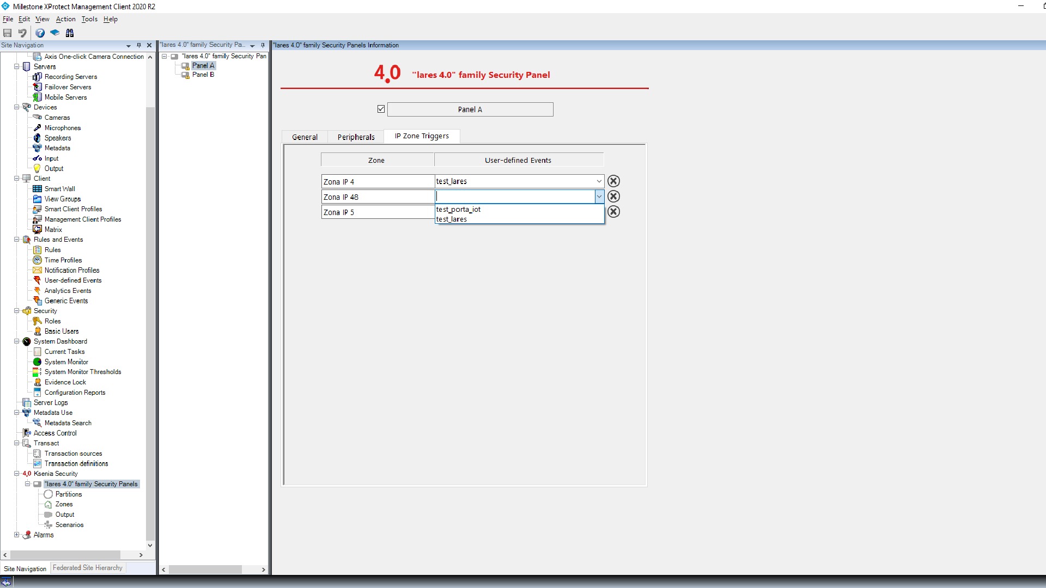Click the Notification Profiles envelope icon
Image resolution: width=1046 pixels, height=588 pixels.
point(37,271)
